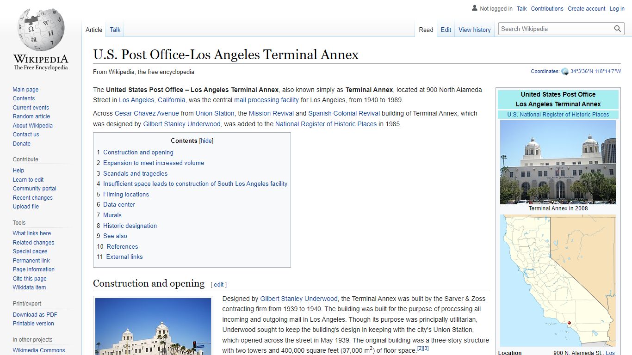Image resolution: width=632 pixels, height=355 pixels.
Task: Hide the Contents table
Action: pos(206,141)
